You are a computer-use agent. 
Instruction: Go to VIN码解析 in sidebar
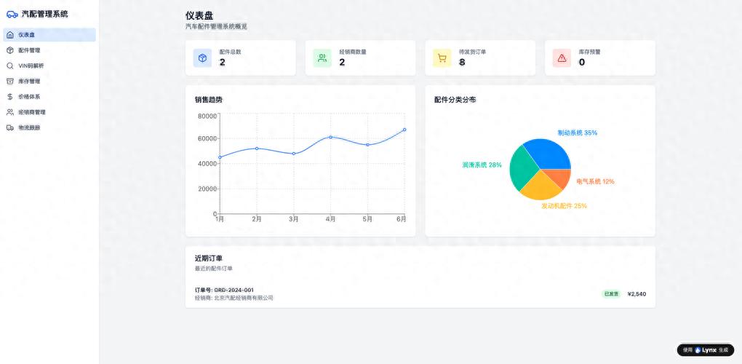click(49, 66)
